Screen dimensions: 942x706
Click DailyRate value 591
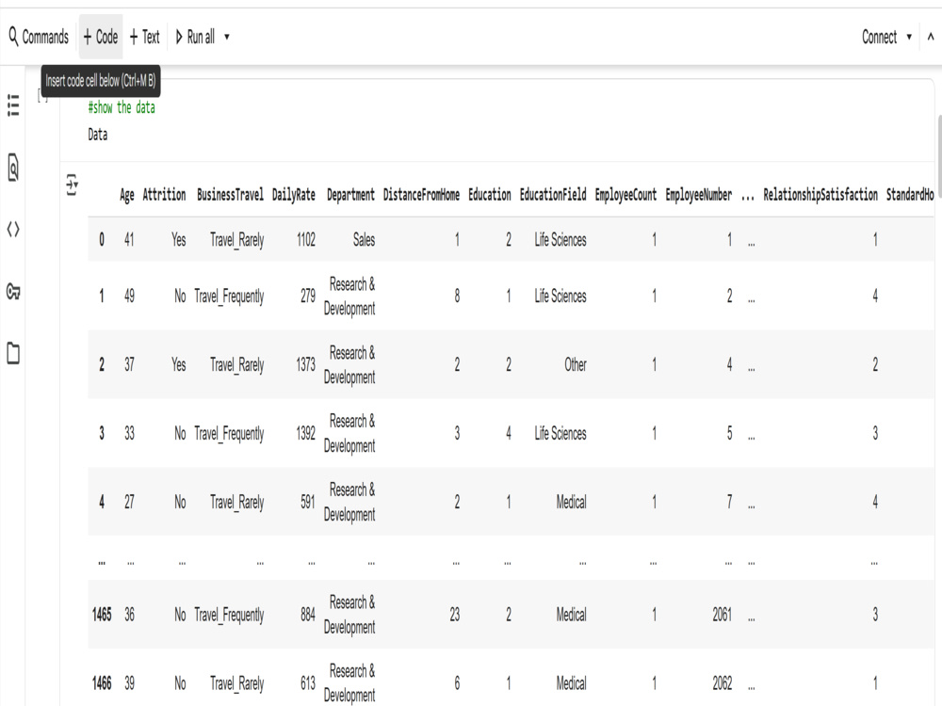pyautogui.click(x=308, y=502)
